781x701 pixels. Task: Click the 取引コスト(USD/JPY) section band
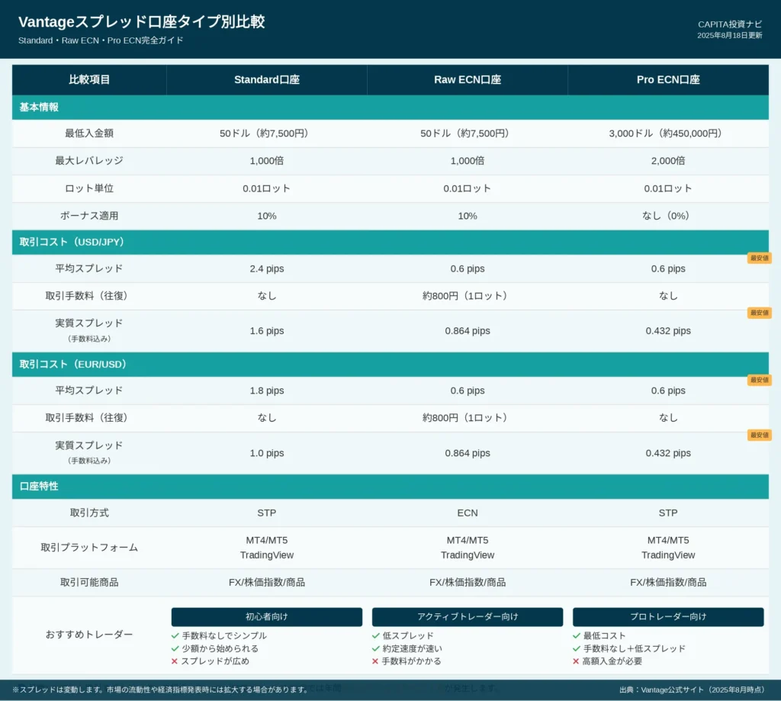[390, 242]
